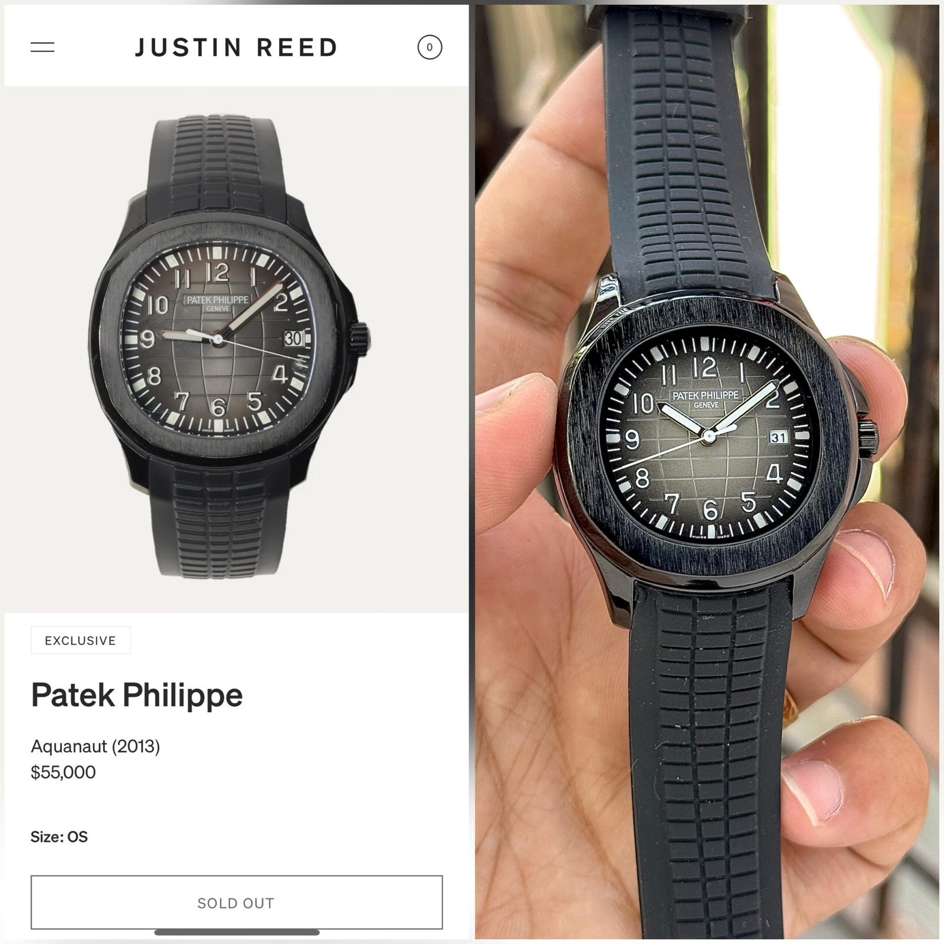Click the date window showing 30
Viewport: 944px width, 944px height.
[x=293, y=338]
